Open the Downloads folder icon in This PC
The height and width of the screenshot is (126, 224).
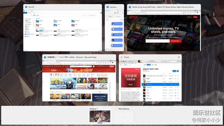click(x=73, y=21)
